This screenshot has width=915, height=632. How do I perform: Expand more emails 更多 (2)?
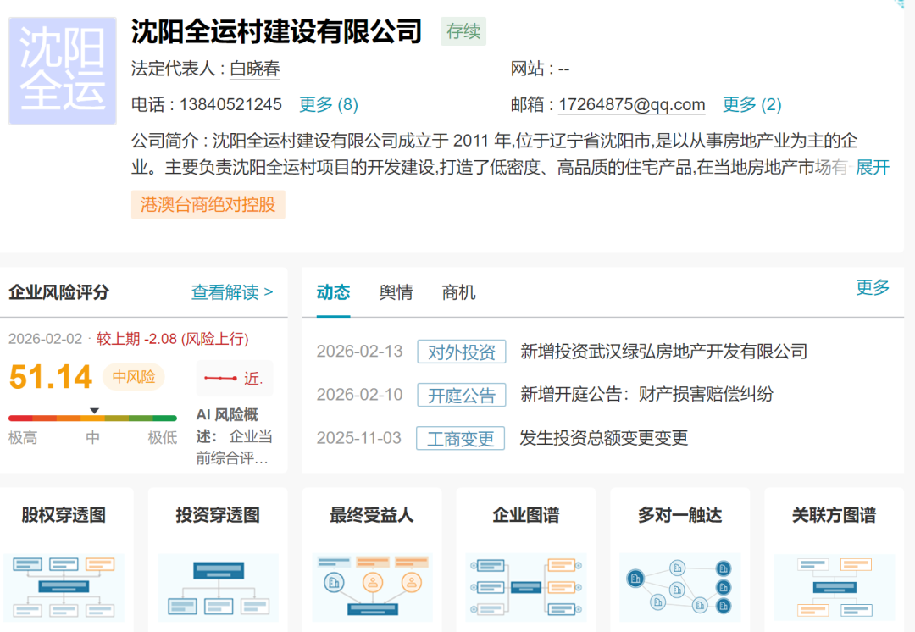pyautogui.click(x=751, y=104)
